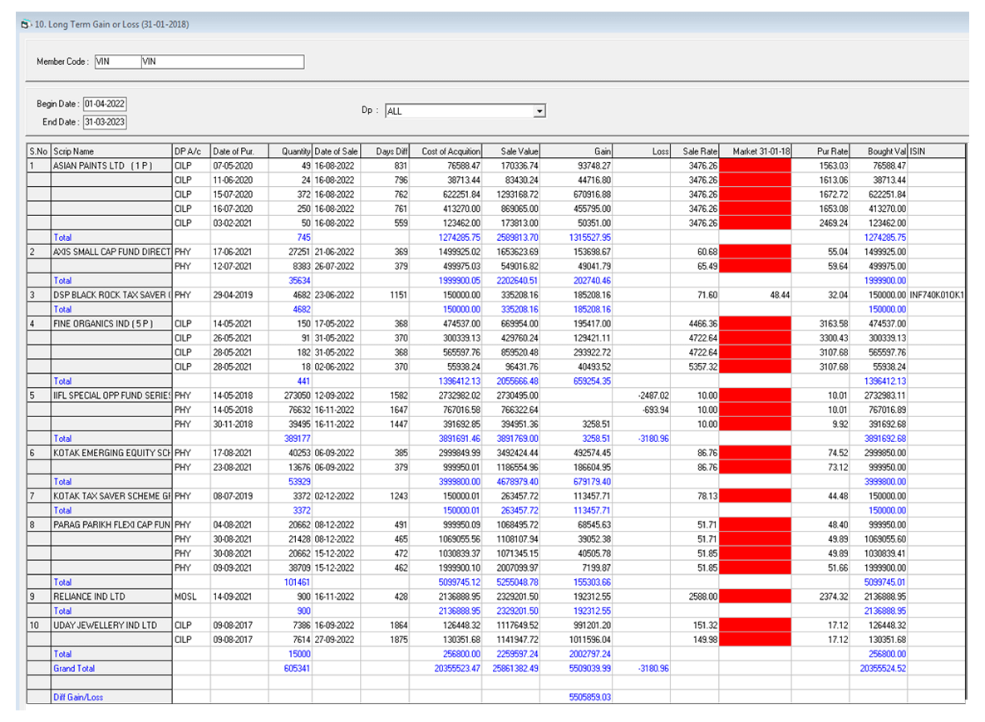Click the Market 31-01-18 column header

pyautogui.click(x=755, y=151)
